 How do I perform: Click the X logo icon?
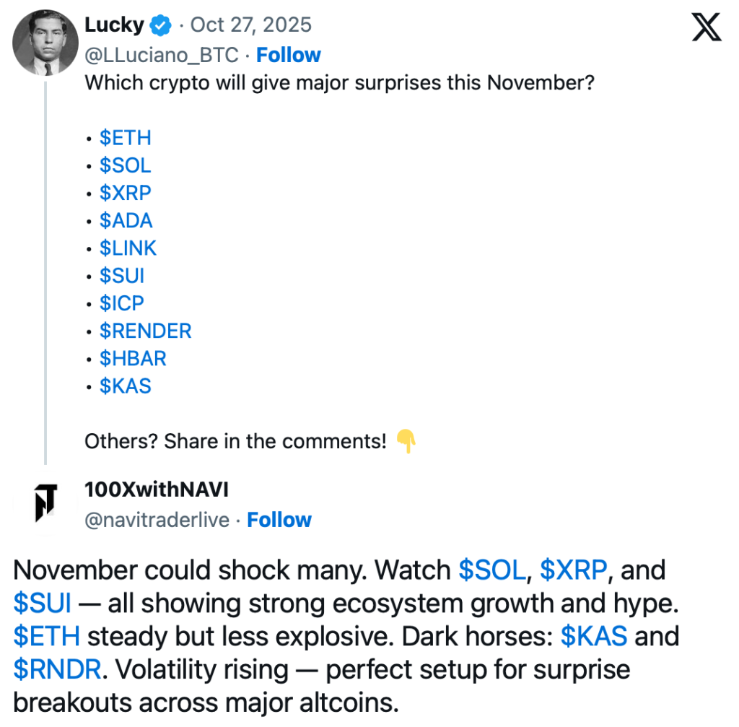tap(705, 27)
